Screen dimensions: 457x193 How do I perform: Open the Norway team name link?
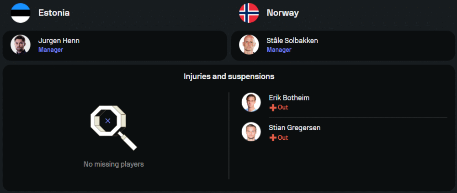[x=282, y=13]
